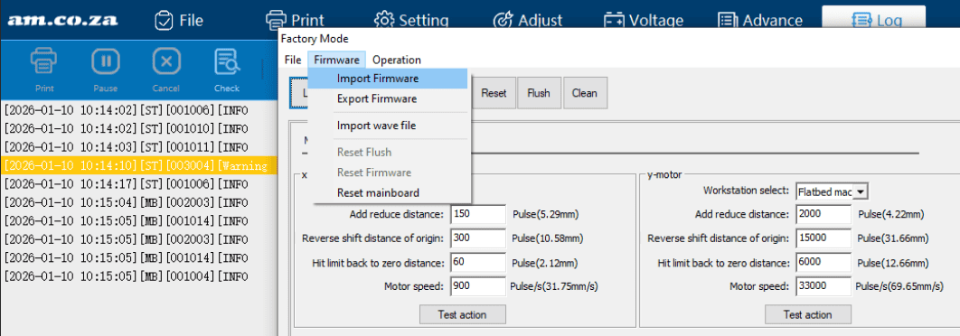960x336 pixels.
Task: Open the Factory Mode File menu
Action: click(293, 60)
